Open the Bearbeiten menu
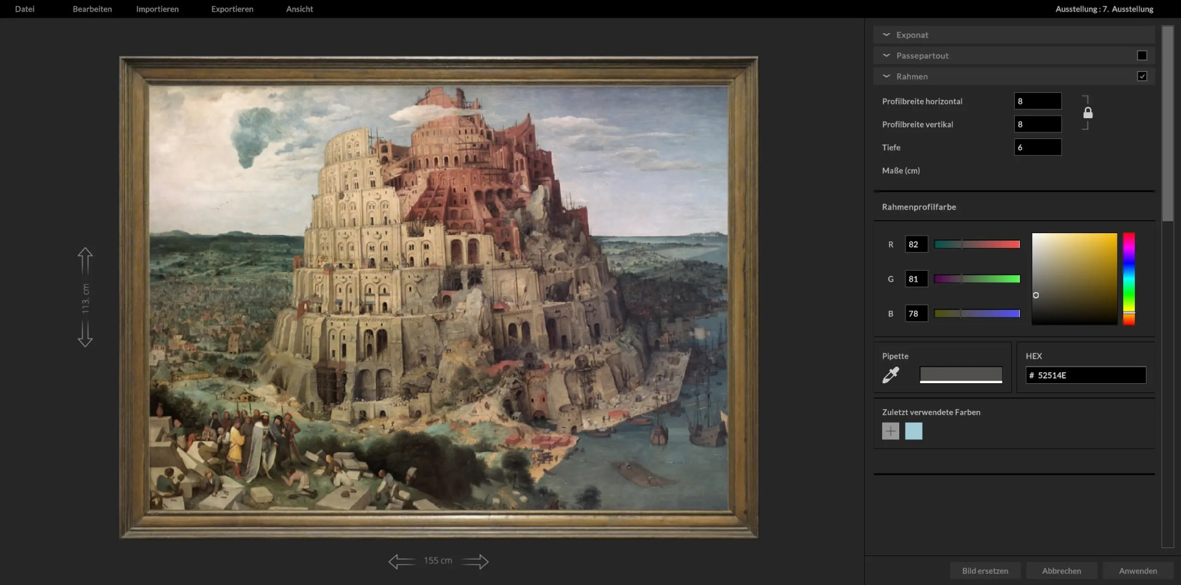This screenshot has width=1181, height=585. click(x=92, y=9)
